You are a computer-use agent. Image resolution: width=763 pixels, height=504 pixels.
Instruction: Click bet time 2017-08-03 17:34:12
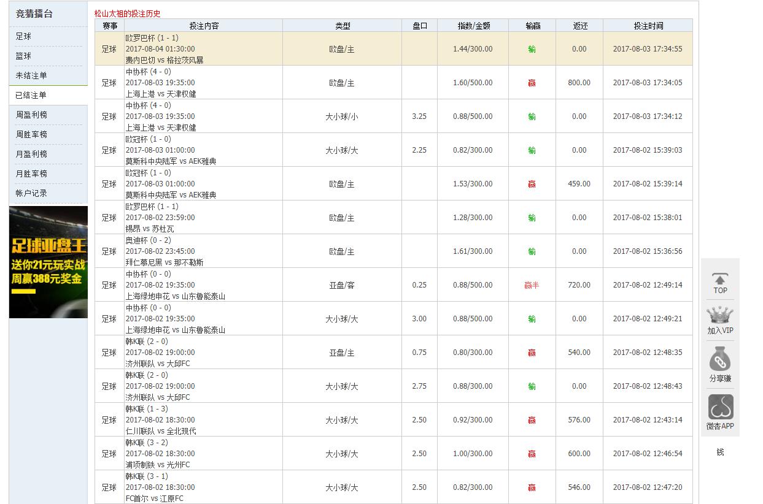click(x=648, y=116)
